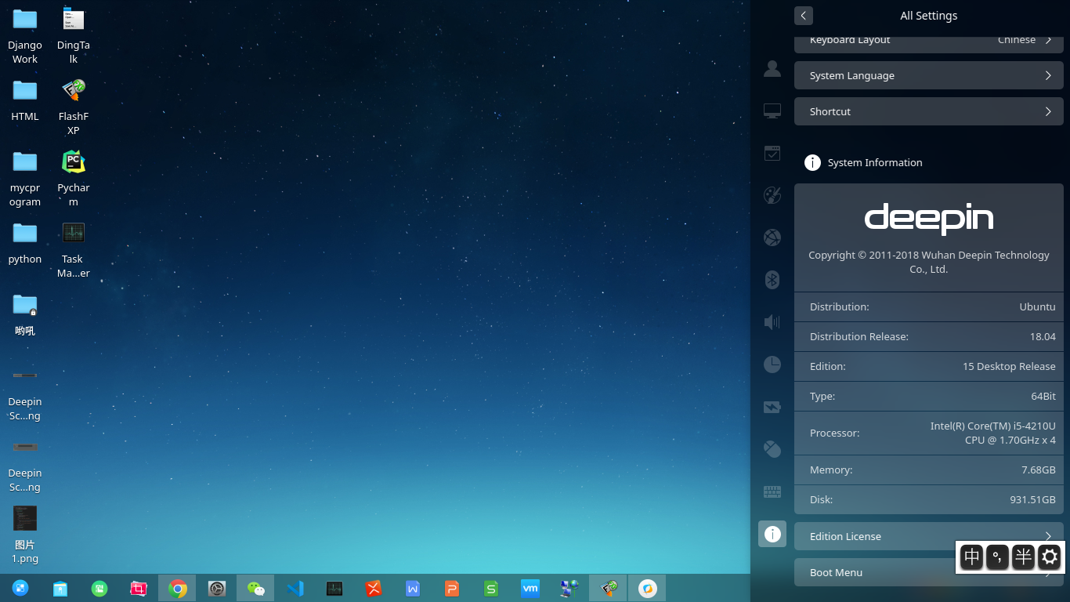Screen dimensions: 1070x602
Task: Select Task Manager desktop shortcut
Action: (x=73, y=249)
